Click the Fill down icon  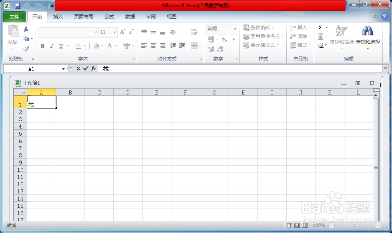point(320,36)
